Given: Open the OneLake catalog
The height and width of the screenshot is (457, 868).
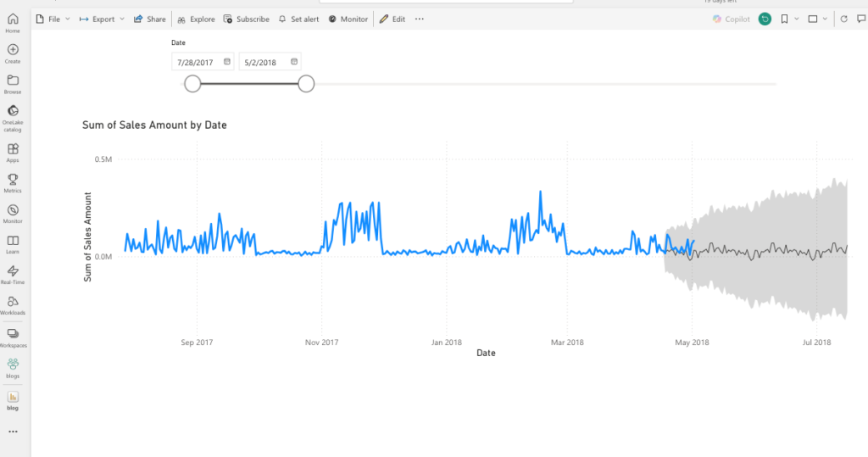Looking at the screenshot, I should click(13, 119).
